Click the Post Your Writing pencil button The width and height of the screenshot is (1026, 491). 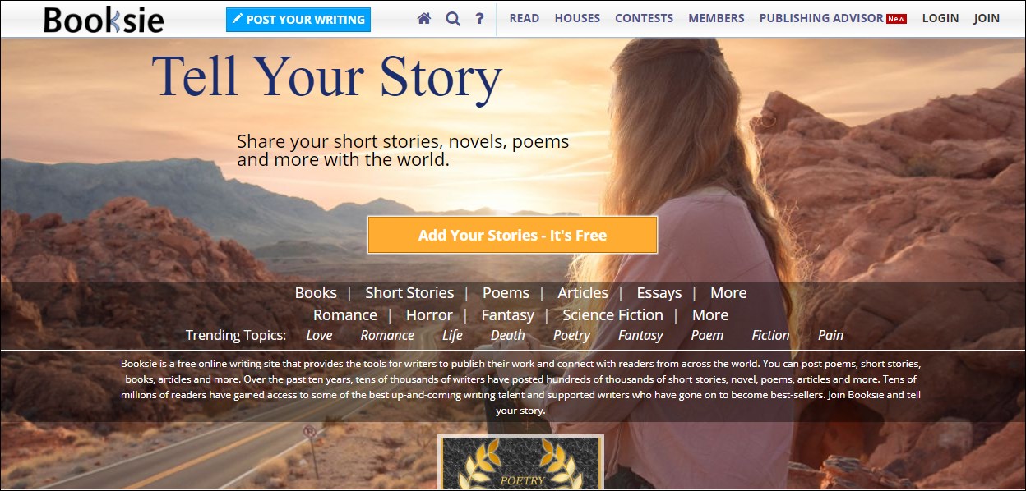[x=298, y=19]
